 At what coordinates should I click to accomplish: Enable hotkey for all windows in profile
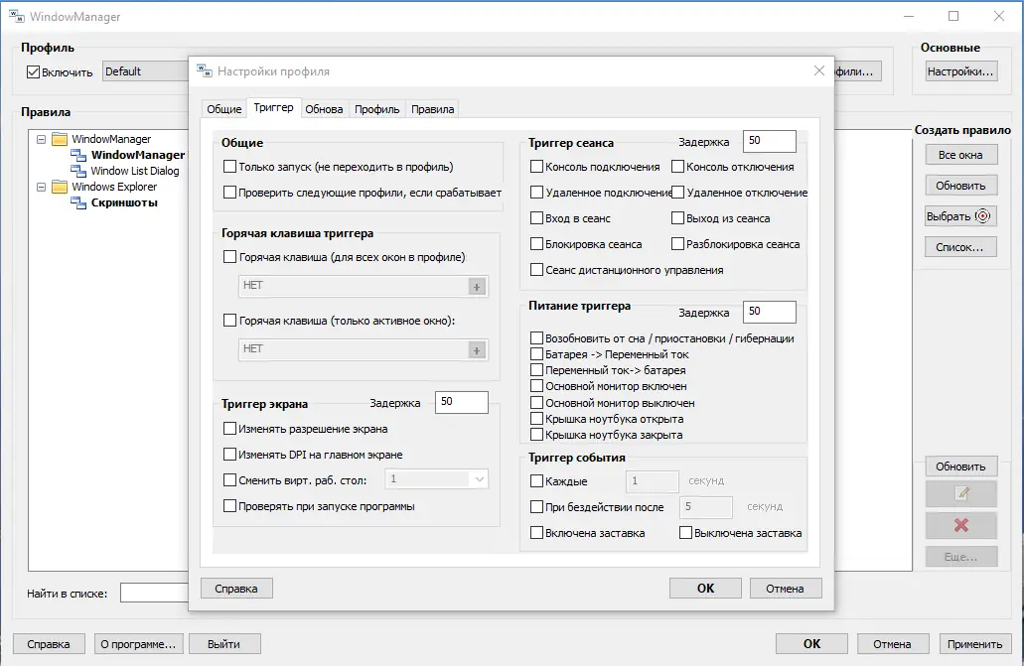[x=229, y=257]
